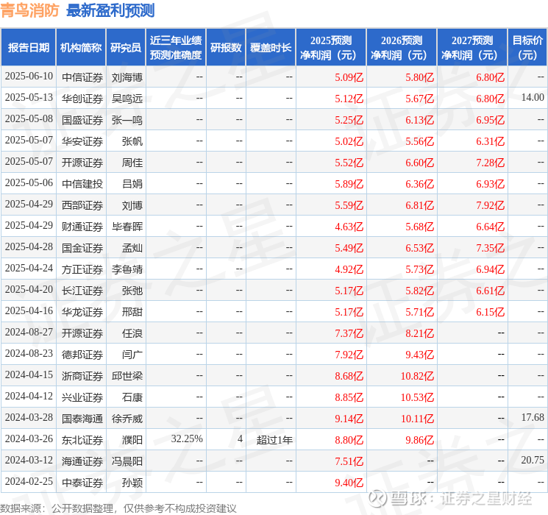Click 2027 profit value 7.35亿
The image size is (548, 515).
[x=491, y=248]
